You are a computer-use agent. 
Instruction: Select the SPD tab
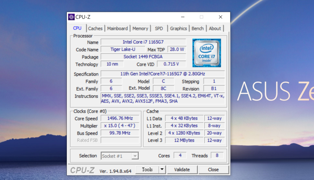point(159,28)
